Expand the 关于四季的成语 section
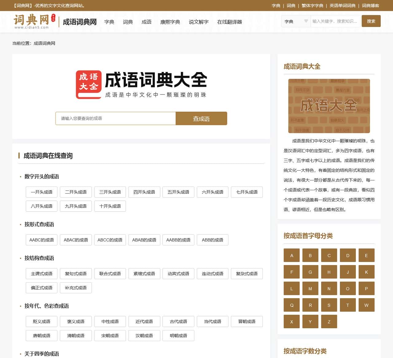393x358 pixels. click(41, 354)
